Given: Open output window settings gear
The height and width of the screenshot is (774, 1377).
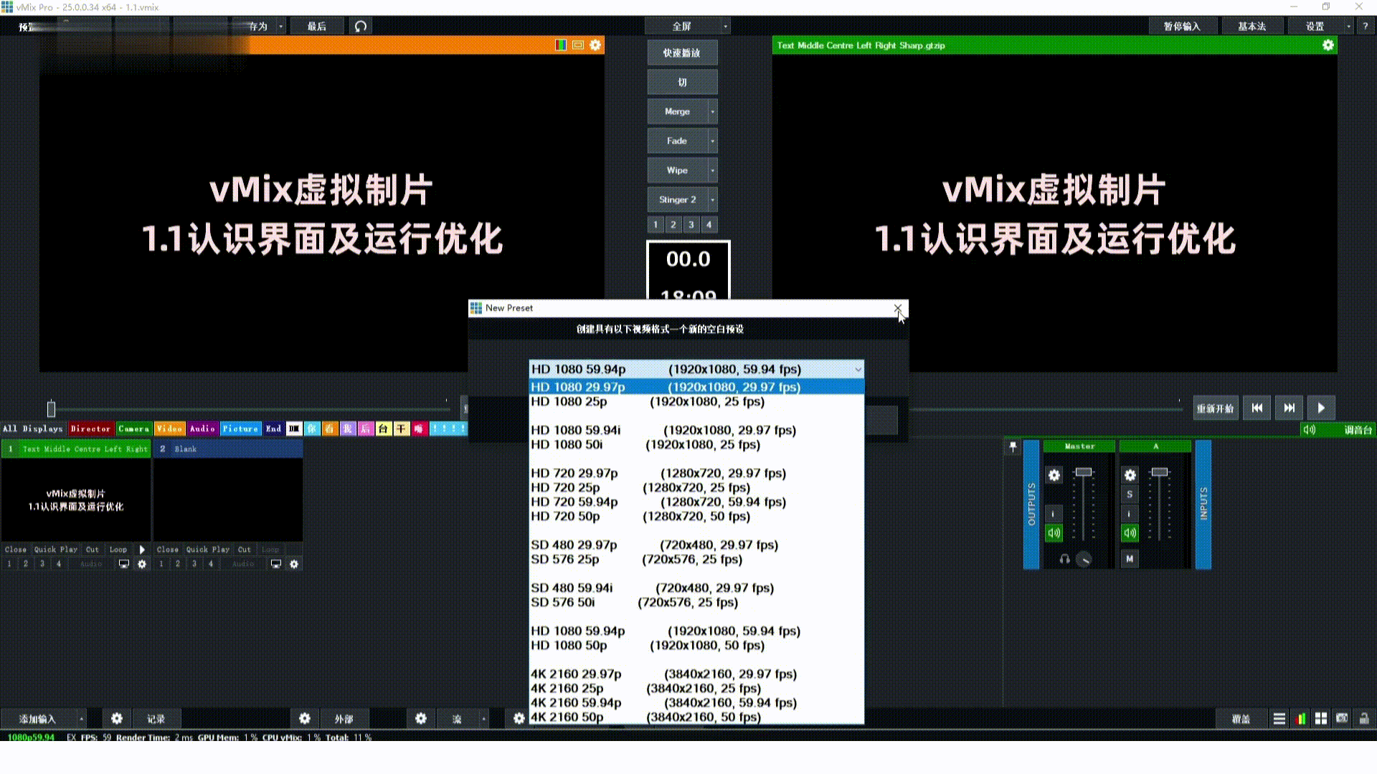Looking at the screenshot, I should click(x=1328, y=45).
